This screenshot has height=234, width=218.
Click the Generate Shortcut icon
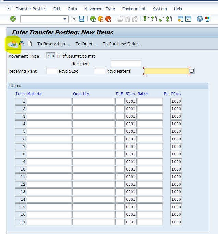[188, 19]
